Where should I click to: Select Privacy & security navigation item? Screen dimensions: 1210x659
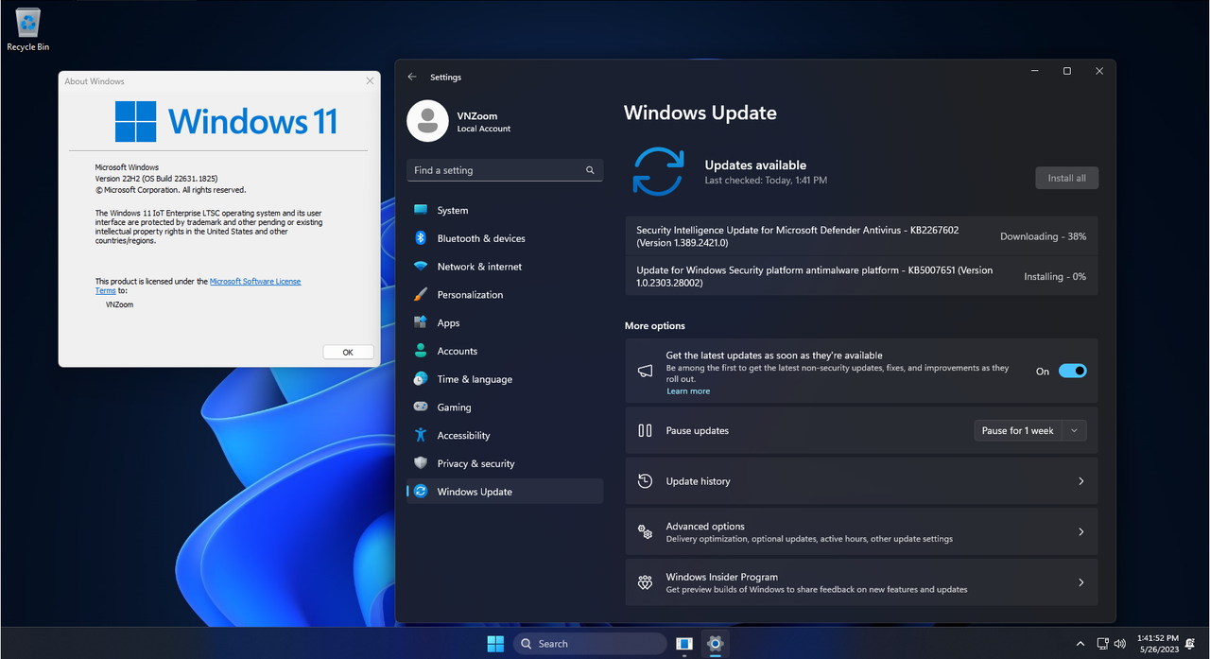click(x=505, y=463)
